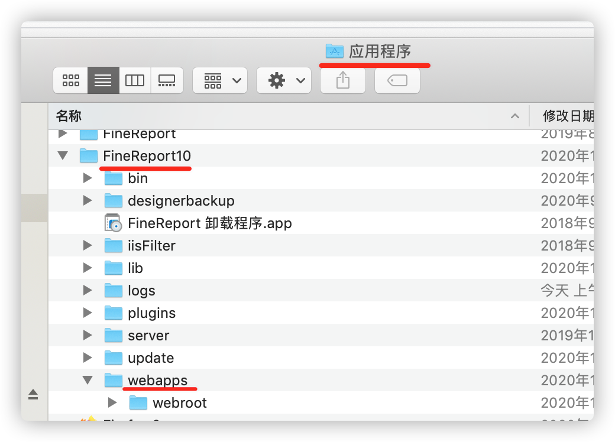Select the lib row name
The width and height of the screenshot is (615, 442).
[135, 268]
